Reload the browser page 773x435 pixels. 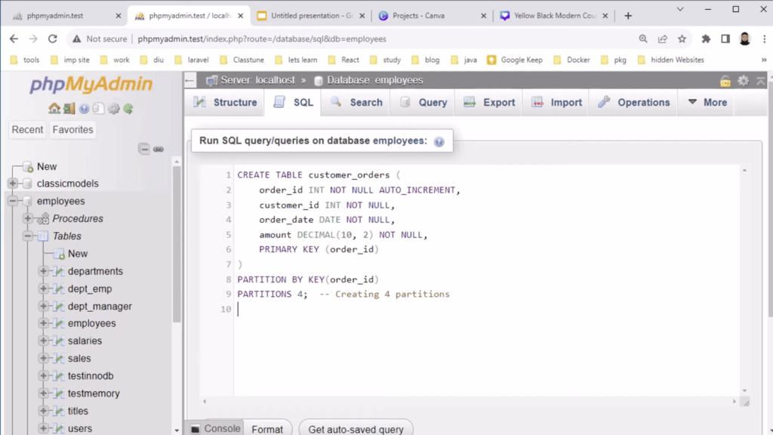[52, 39]
